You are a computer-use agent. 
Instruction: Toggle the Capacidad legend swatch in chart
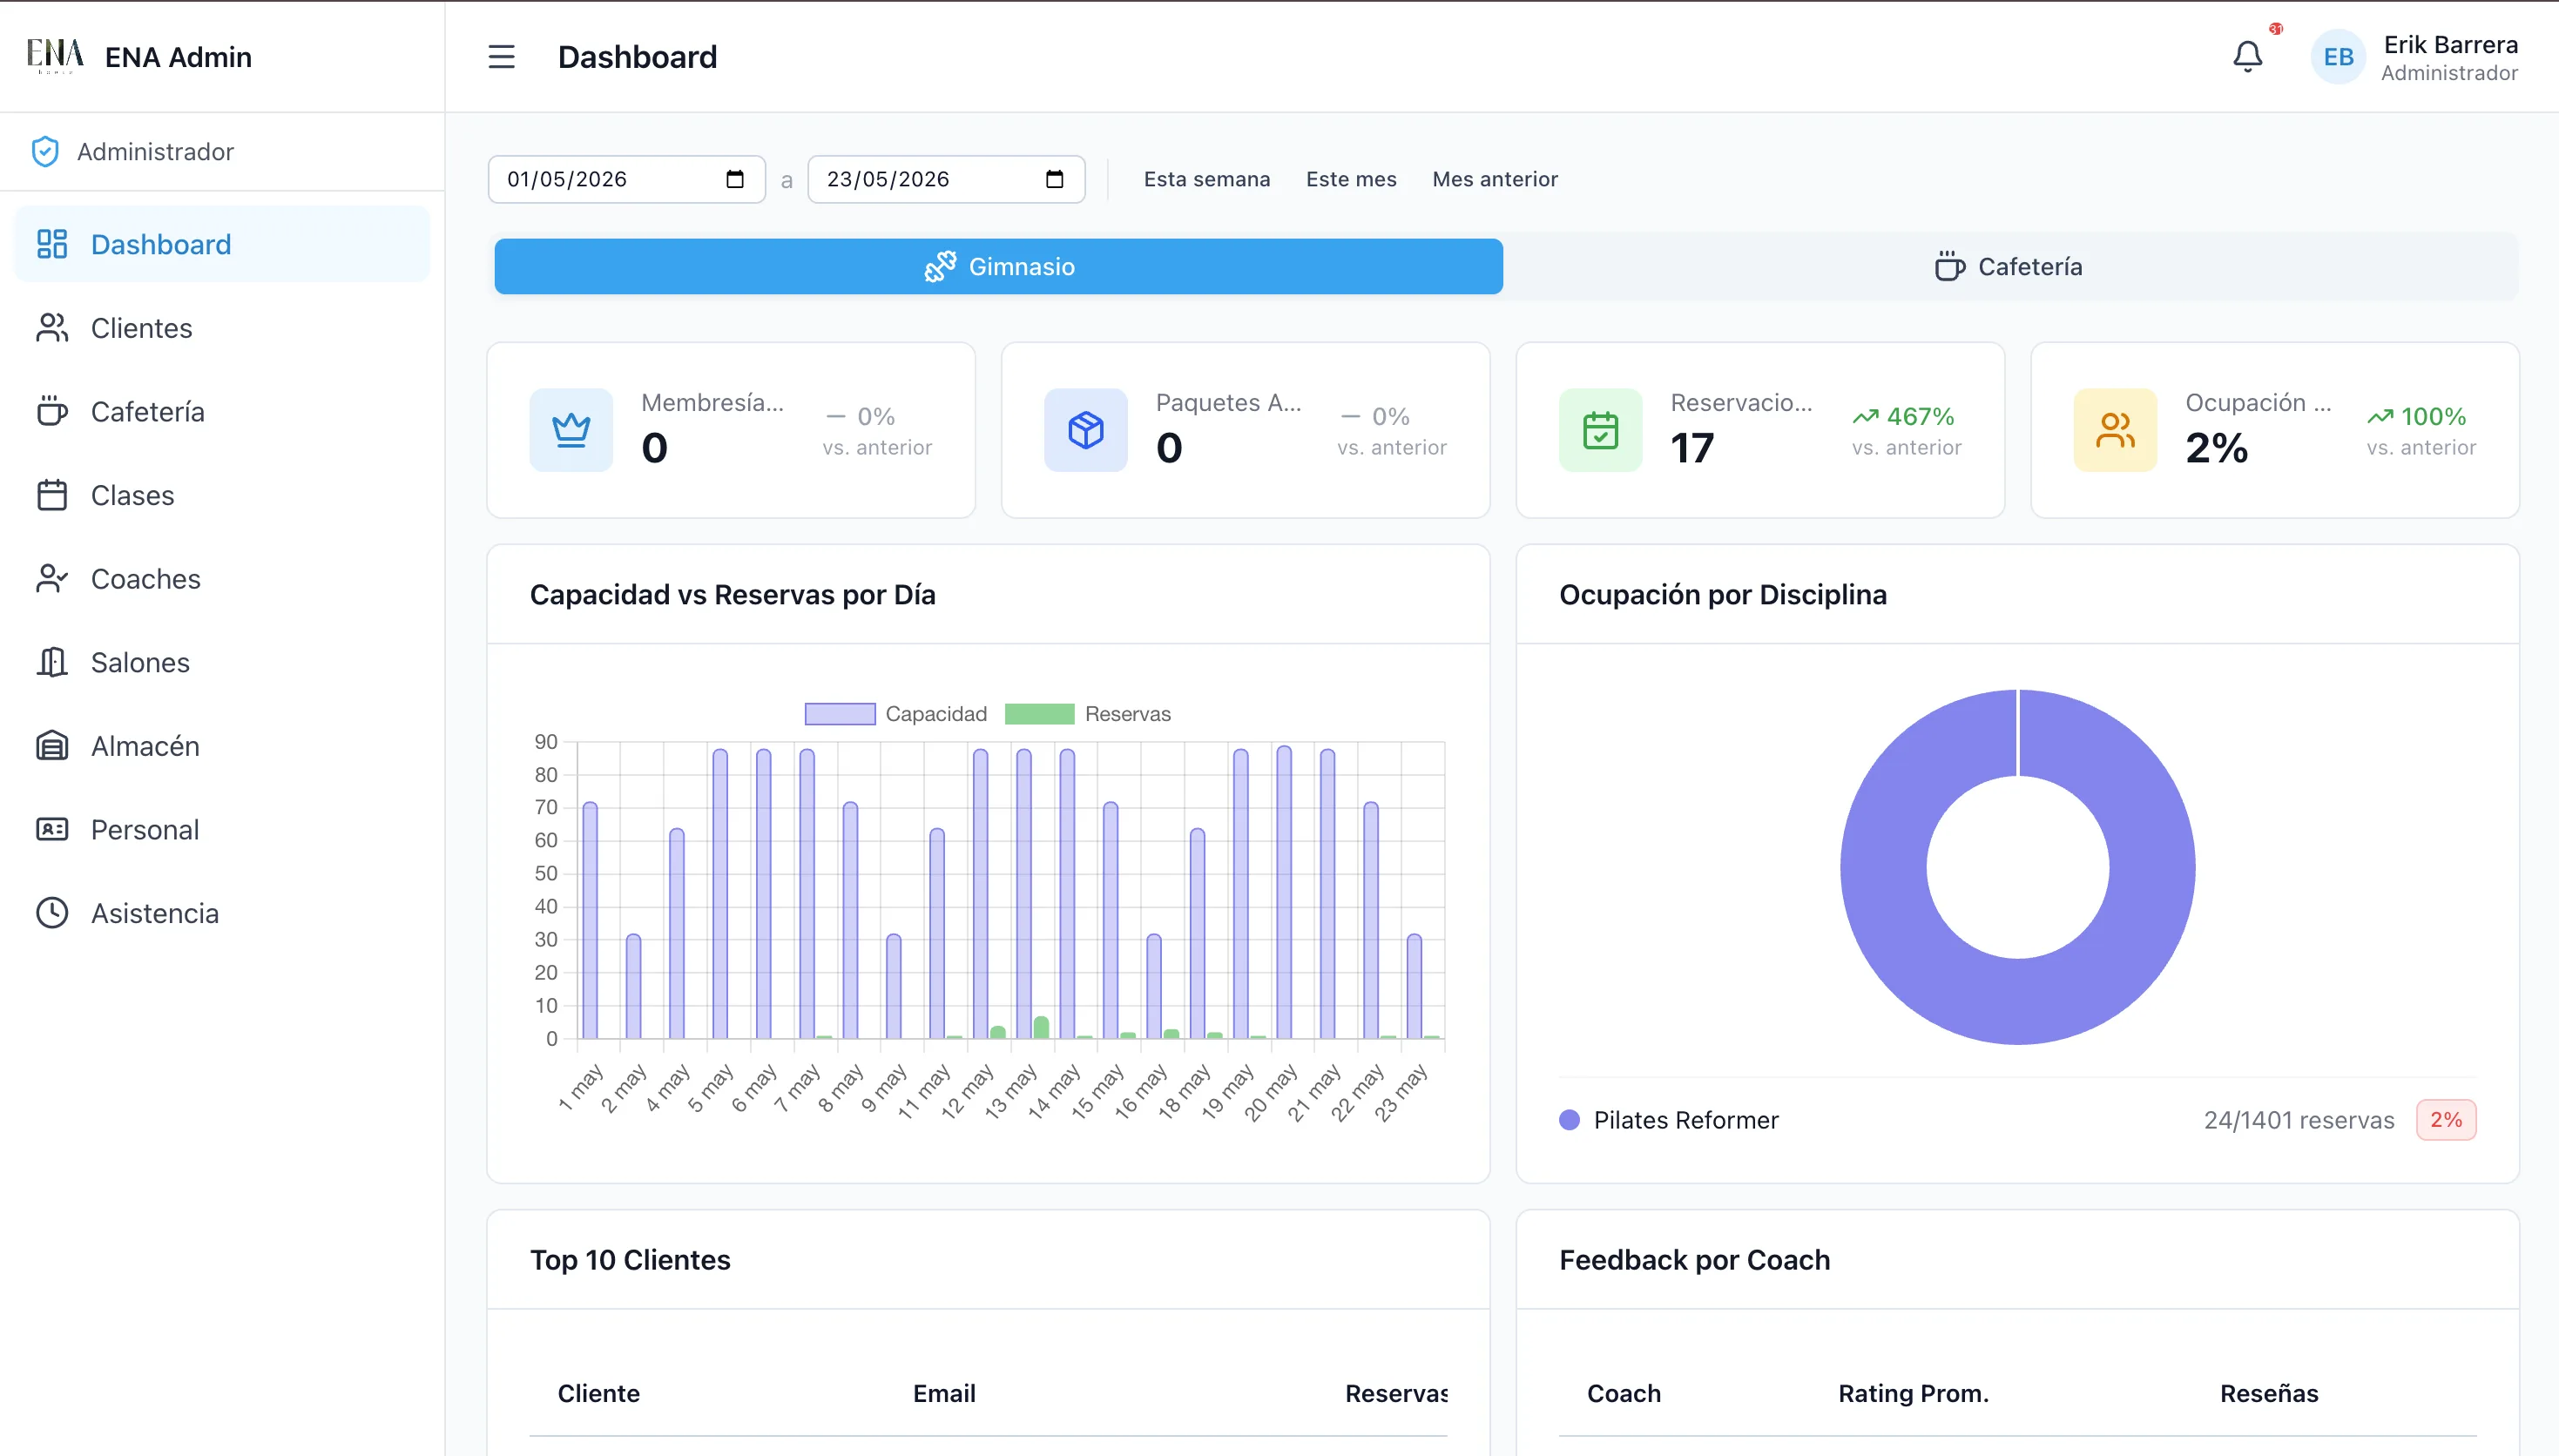point(840,713)
